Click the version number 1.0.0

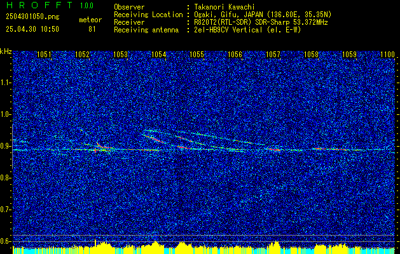click(x=86, y=6)
